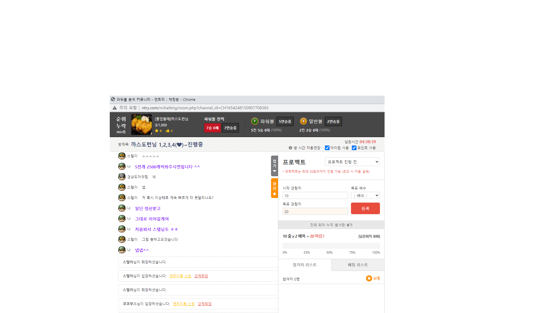Click the address bar URL ntry.com
The width and height of the screenshot is (556, 313).
205,108
